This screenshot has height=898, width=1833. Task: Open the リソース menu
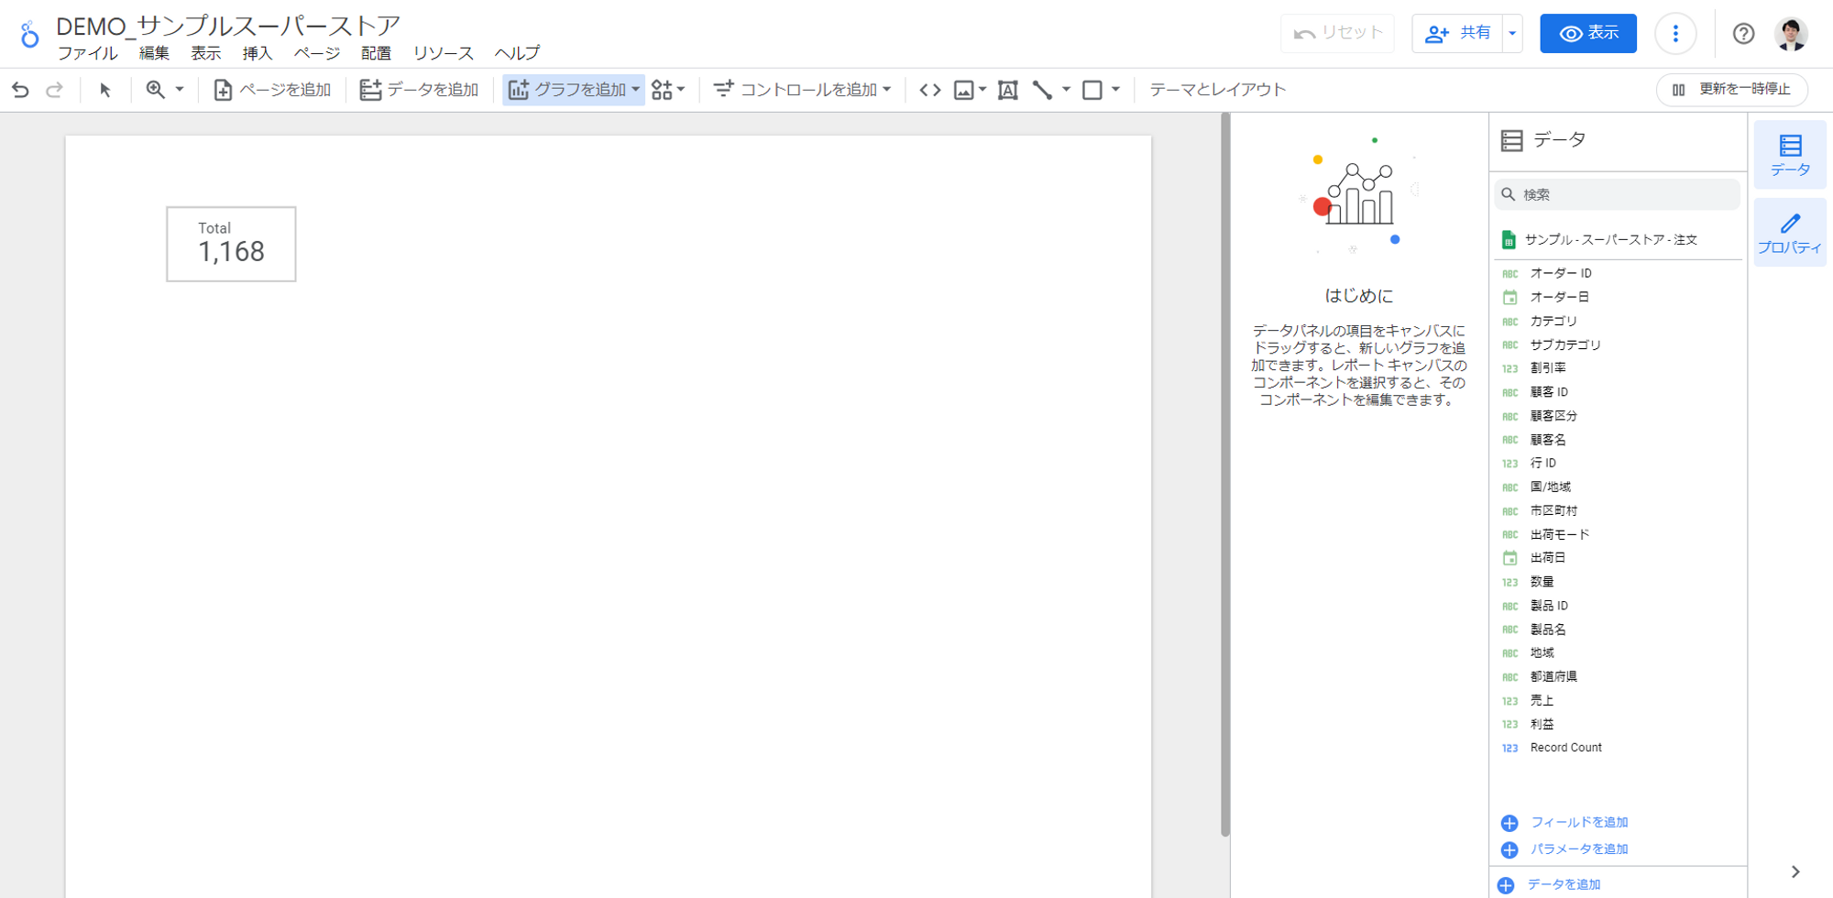(444, 53)
